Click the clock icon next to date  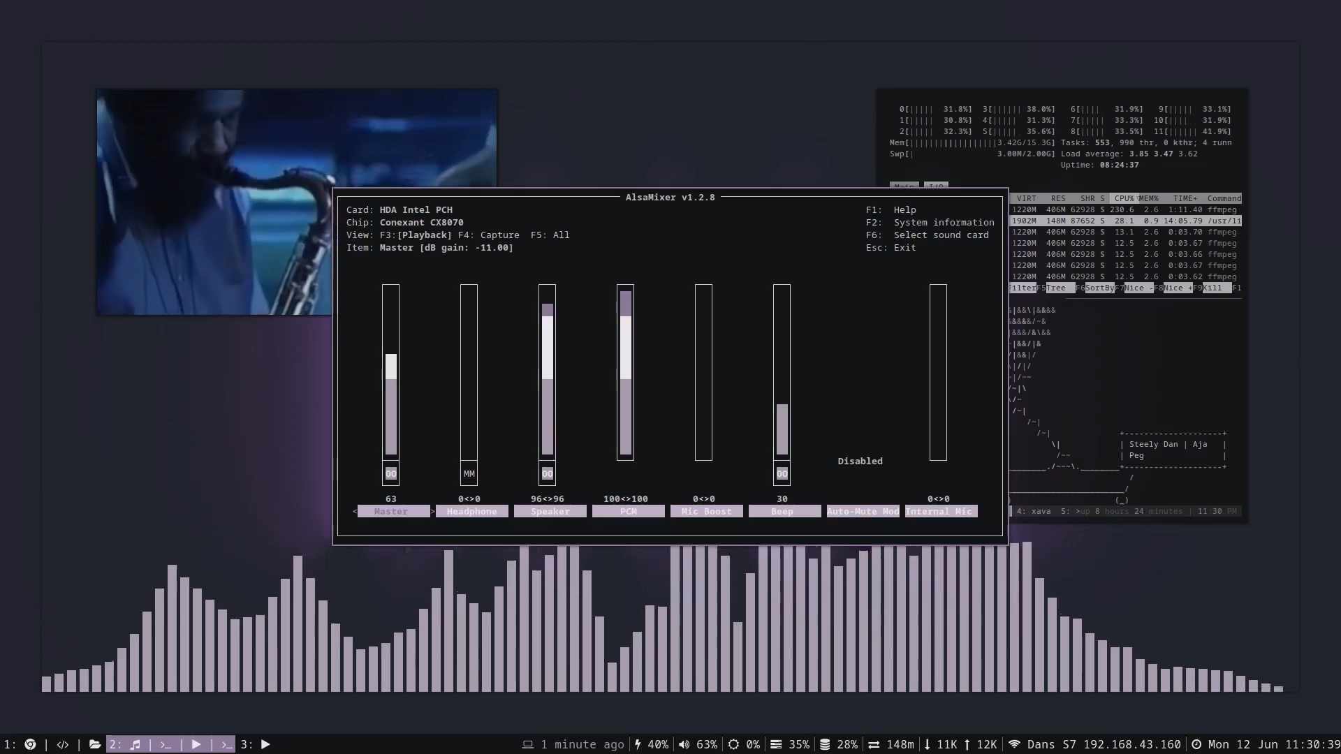(1196, 744)
